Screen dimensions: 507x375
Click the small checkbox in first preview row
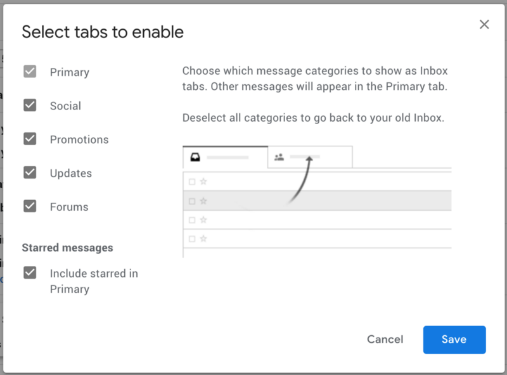pos(192,182)
